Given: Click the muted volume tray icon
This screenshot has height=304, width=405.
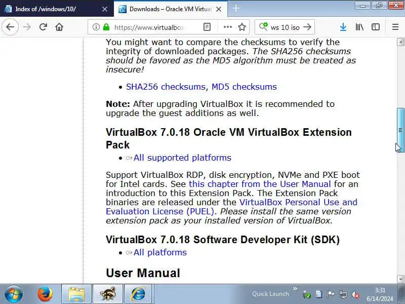Looking at the screenshot, I should (x=355, y=294).
